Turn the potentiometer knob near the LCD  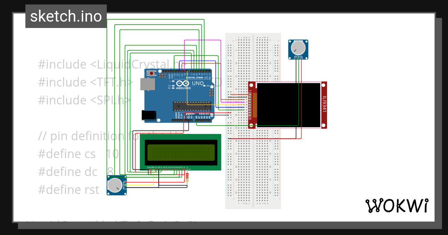pos(116,185)
